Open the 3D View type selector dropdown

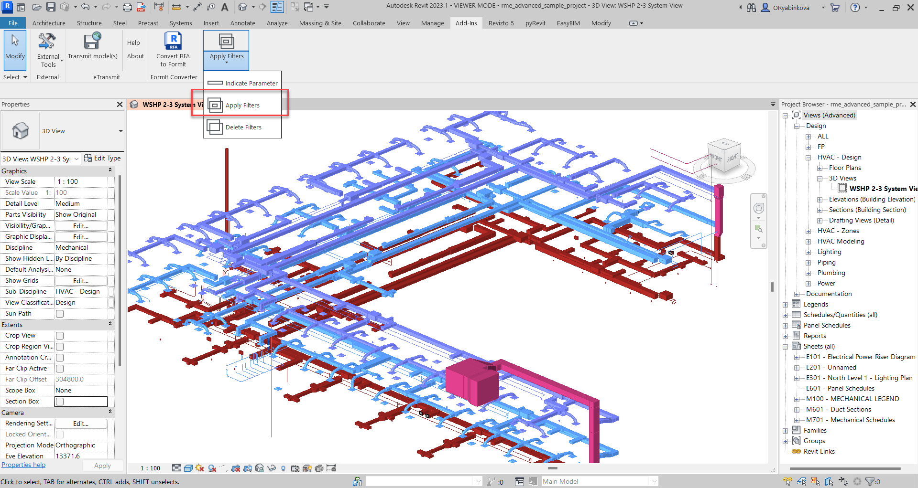120,131
